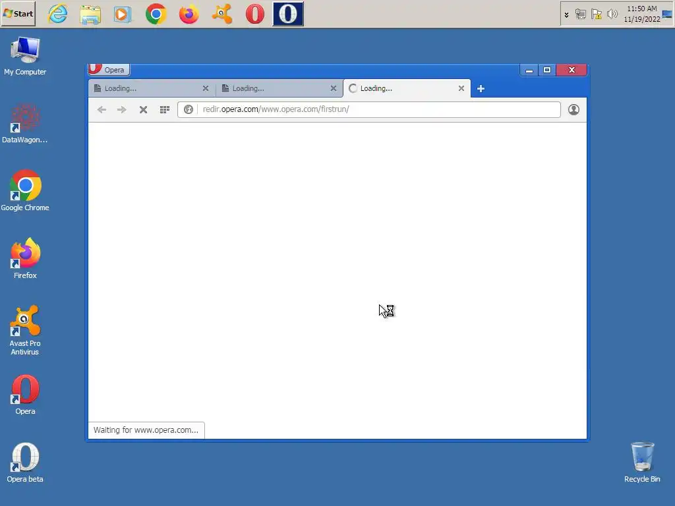This screenshot has width=675, height=506.
Task: Close the second Loading tab
Action: point(333,88)
